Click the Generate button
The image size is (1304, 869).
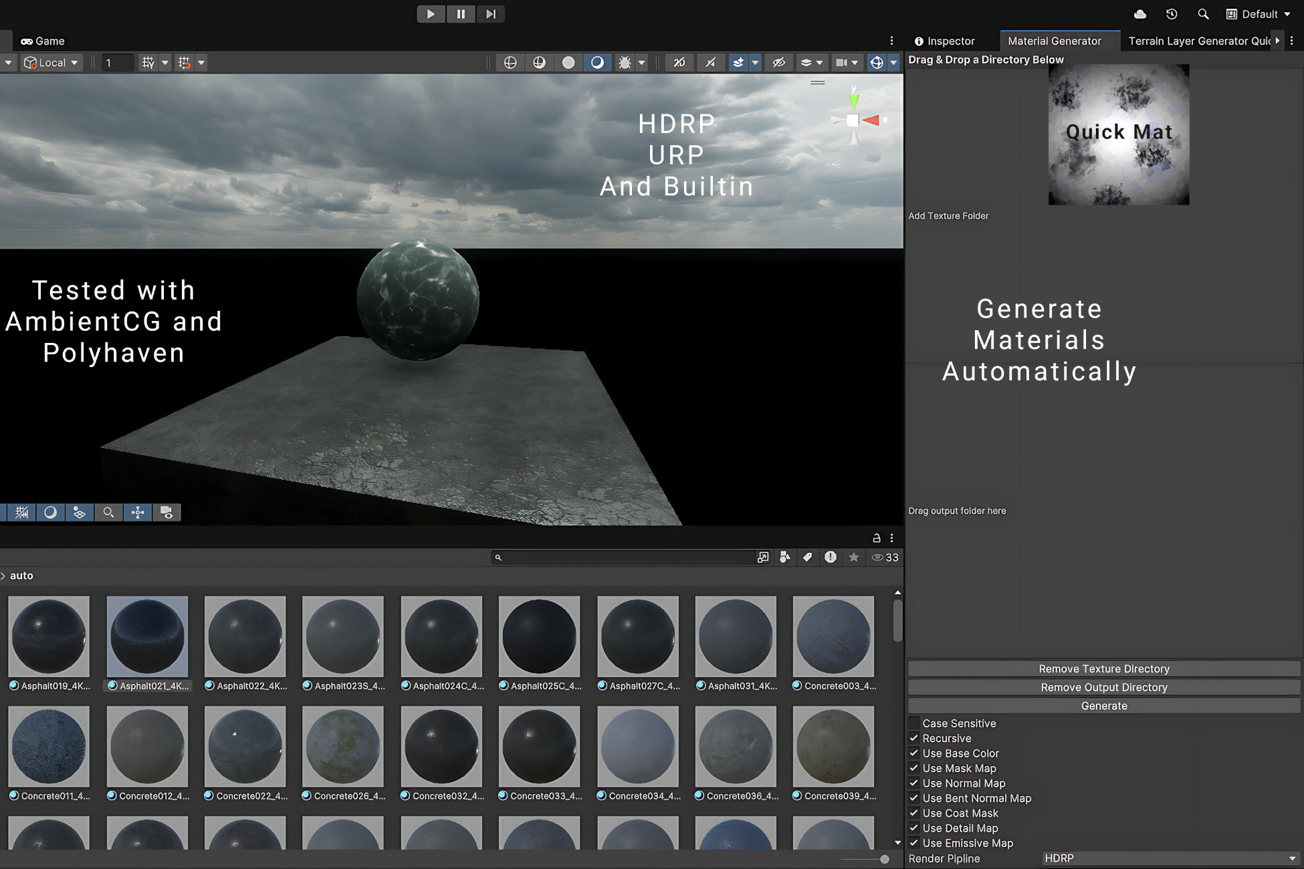tap(1104, 706)
